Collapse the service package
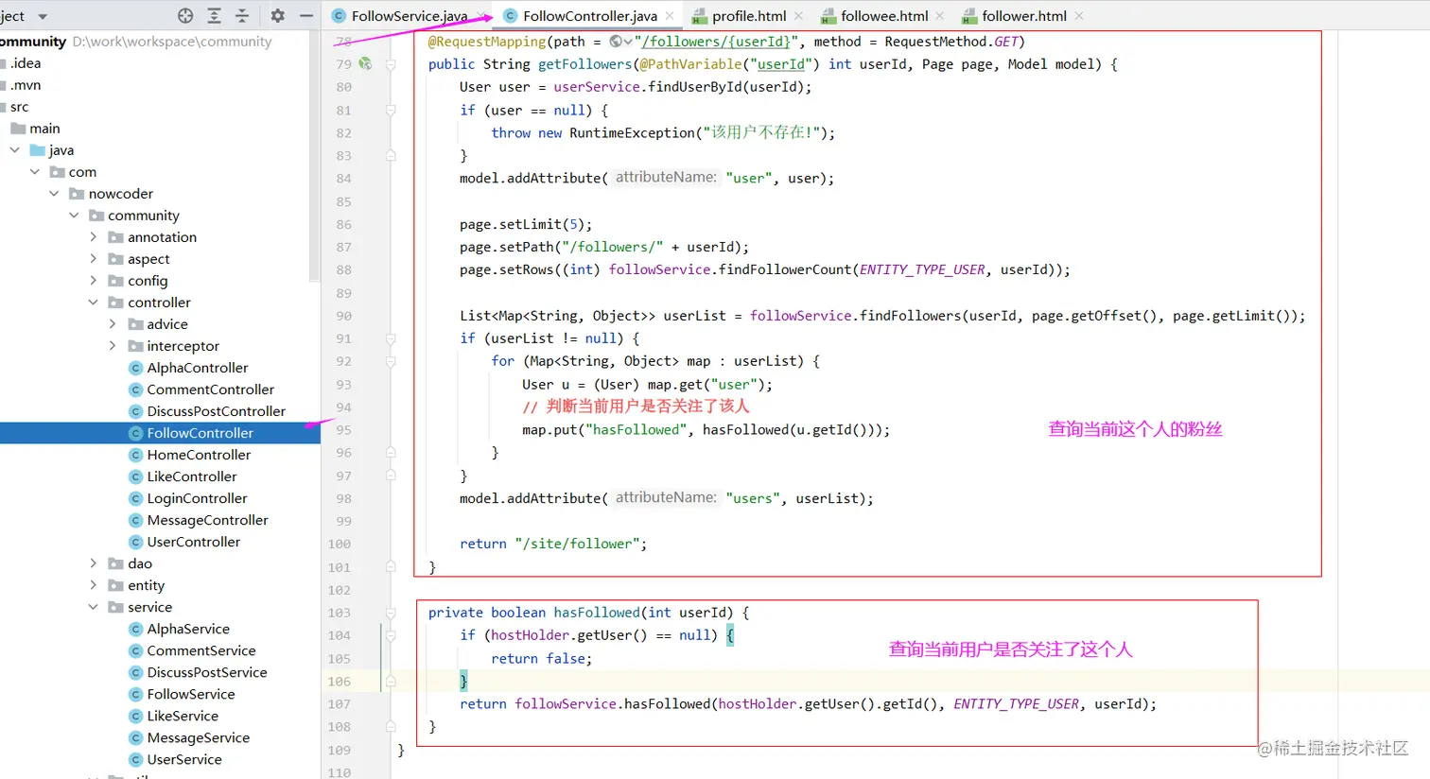The width and height of the screenshot is (1430, 779). point(93,606)
